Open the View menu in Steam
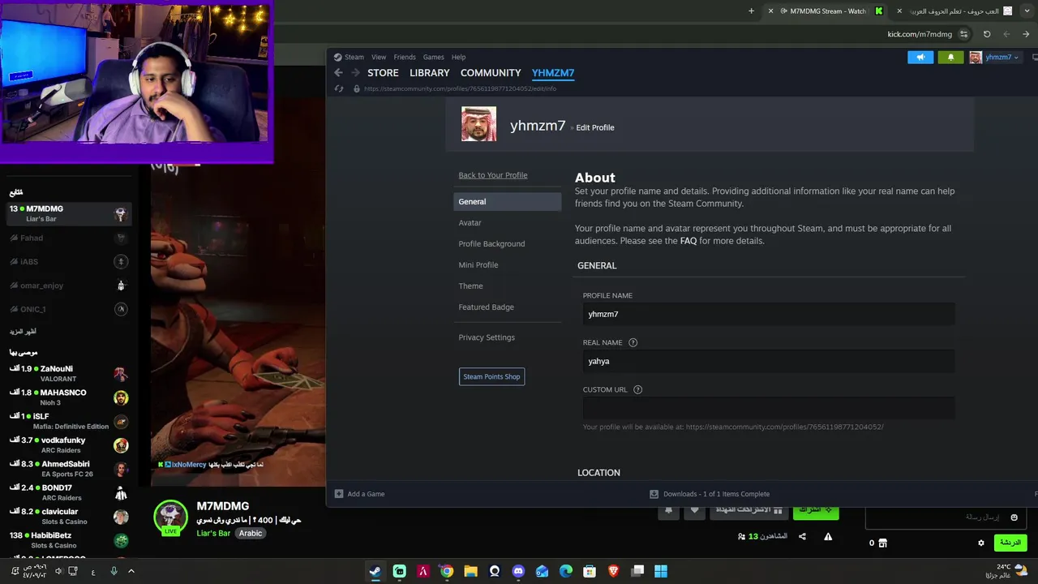Screen dimensions: 1038x584 [x=379, y=58]
